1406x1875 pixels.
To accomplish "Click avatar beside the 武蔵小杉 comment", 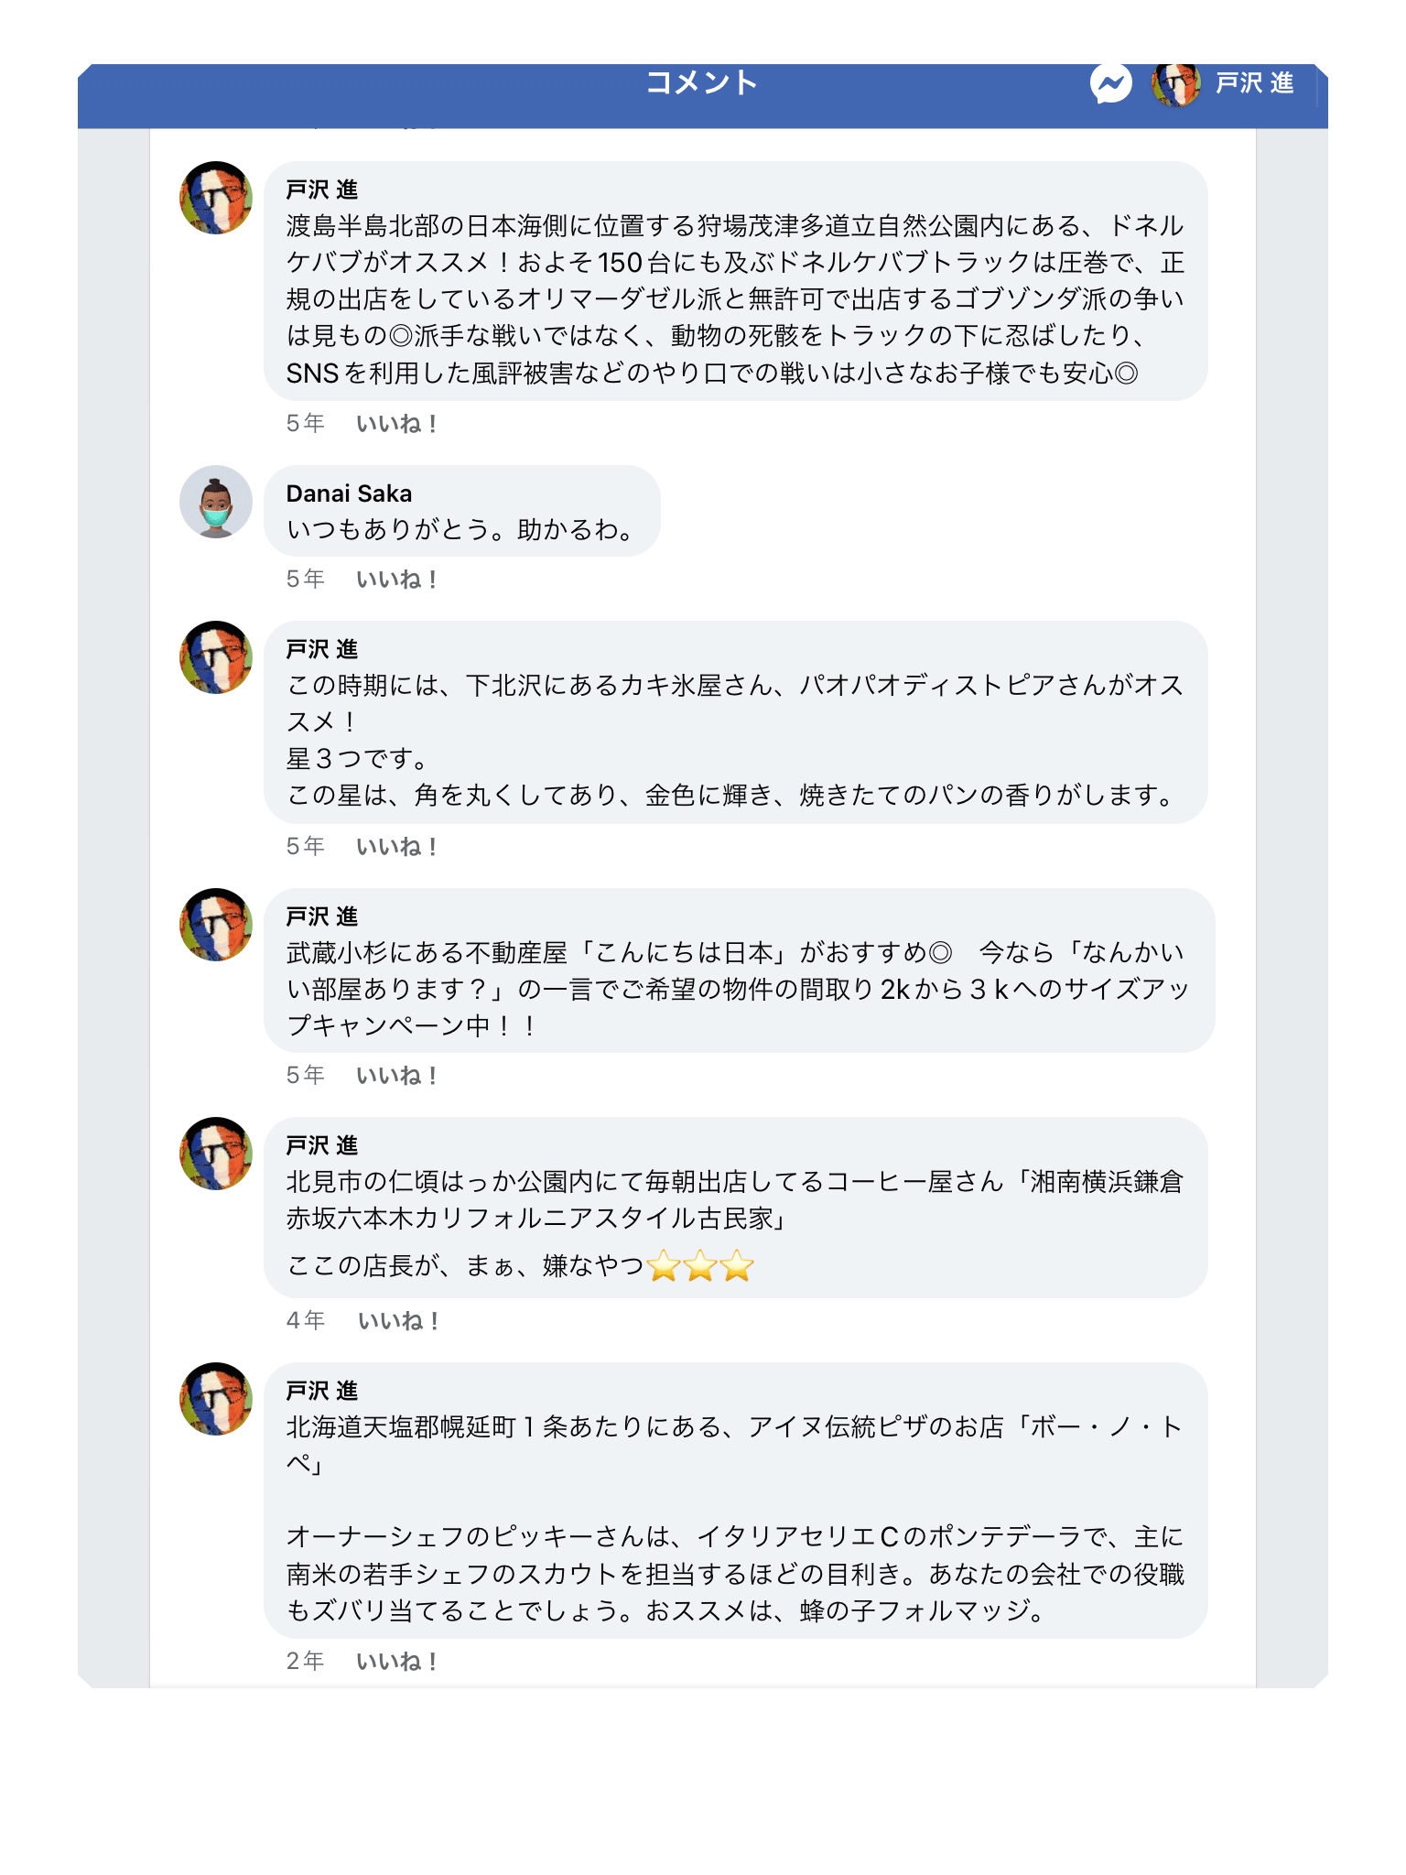I will click(x=216, y=925).
